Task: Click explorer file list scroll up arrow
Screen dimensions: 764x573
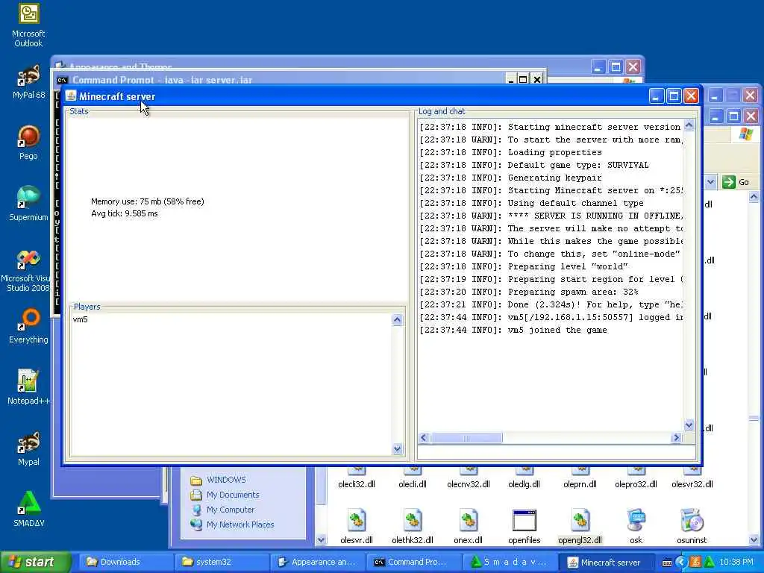Action: click(x=754, y=197)
